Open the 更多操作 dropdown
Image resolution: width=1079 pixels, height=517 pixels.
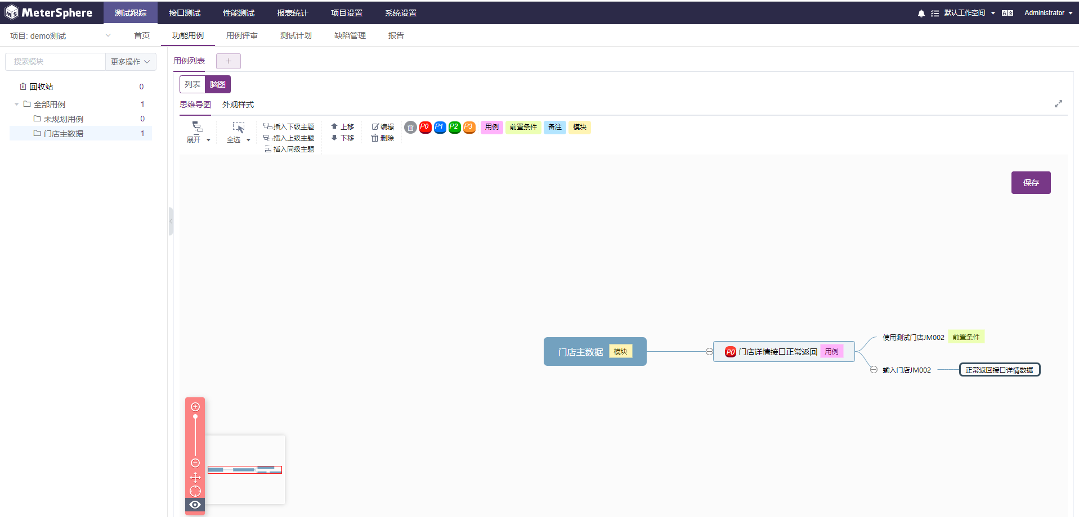click(x=131, y=62)
